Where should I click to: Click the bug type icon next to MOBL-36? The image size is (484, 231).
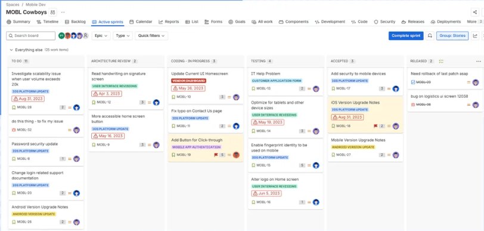point(413,104)
